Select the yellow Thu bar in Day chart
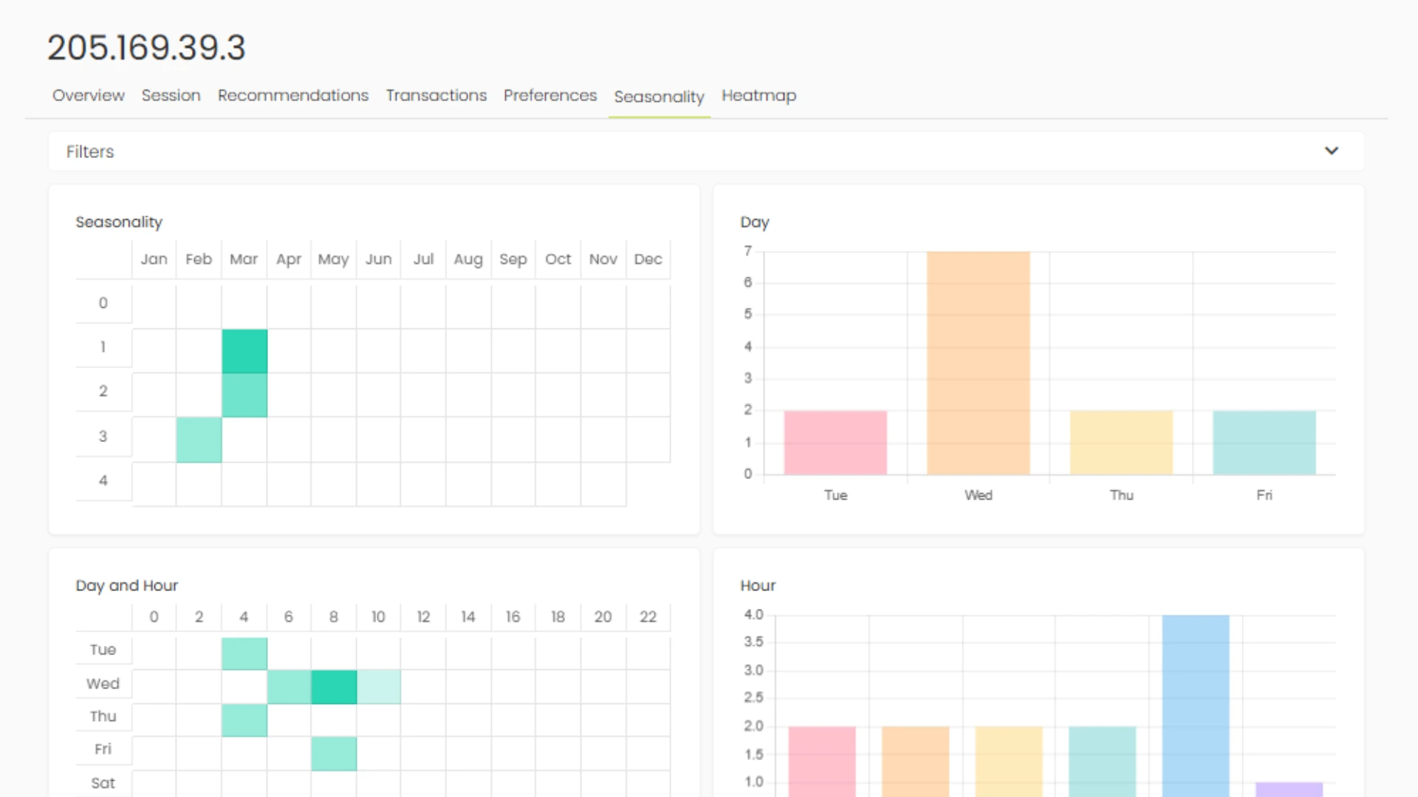 pos(1121,442)
